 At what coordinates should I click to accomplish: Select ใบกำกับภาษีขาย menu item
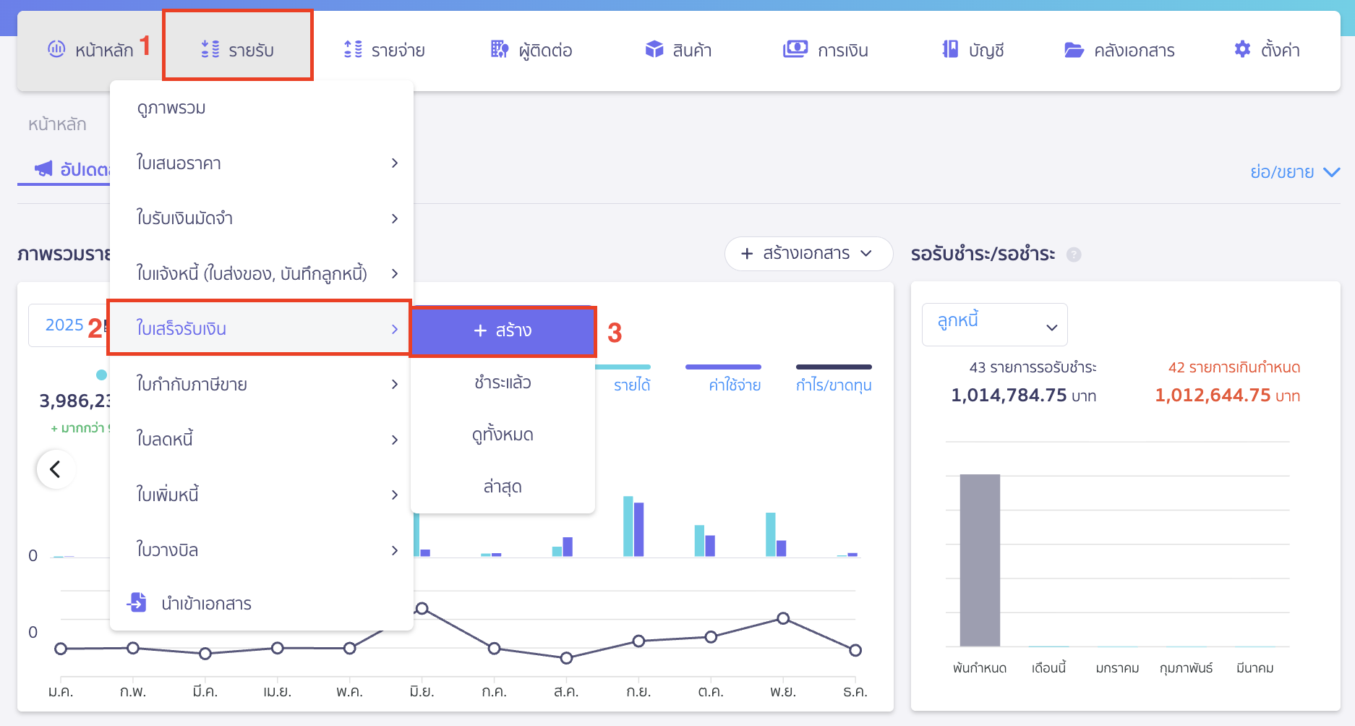coord(260,384)
